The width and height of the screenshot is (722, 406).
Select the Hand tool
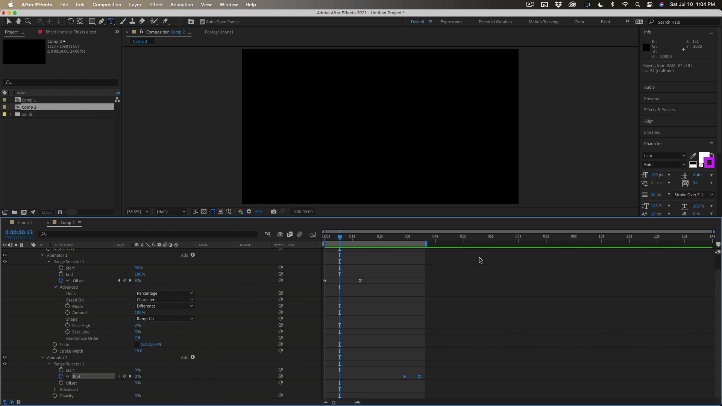point(18,21)
